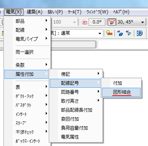Image resolution: width=148 pixels, height=146 pixels.
Task: Choose the 同一選択 menu entry
Action: (x=28, y=52)
